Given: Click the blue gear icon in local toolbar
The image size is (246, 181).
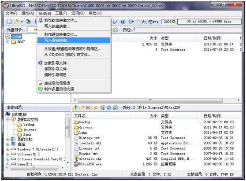Looking at the screenshot, I should click(x=109, y=107).
